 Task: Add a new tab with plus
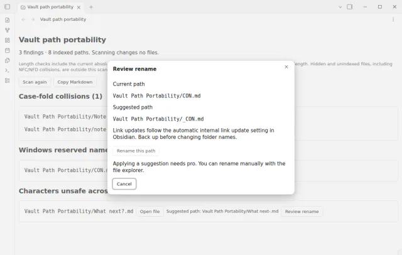91,7
